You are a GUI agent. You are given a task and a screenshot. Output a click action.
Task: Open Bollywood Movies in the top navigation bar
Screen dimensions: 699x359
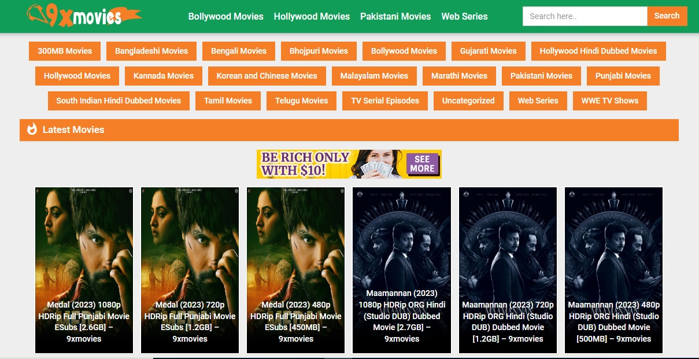(x=225, y=16)
